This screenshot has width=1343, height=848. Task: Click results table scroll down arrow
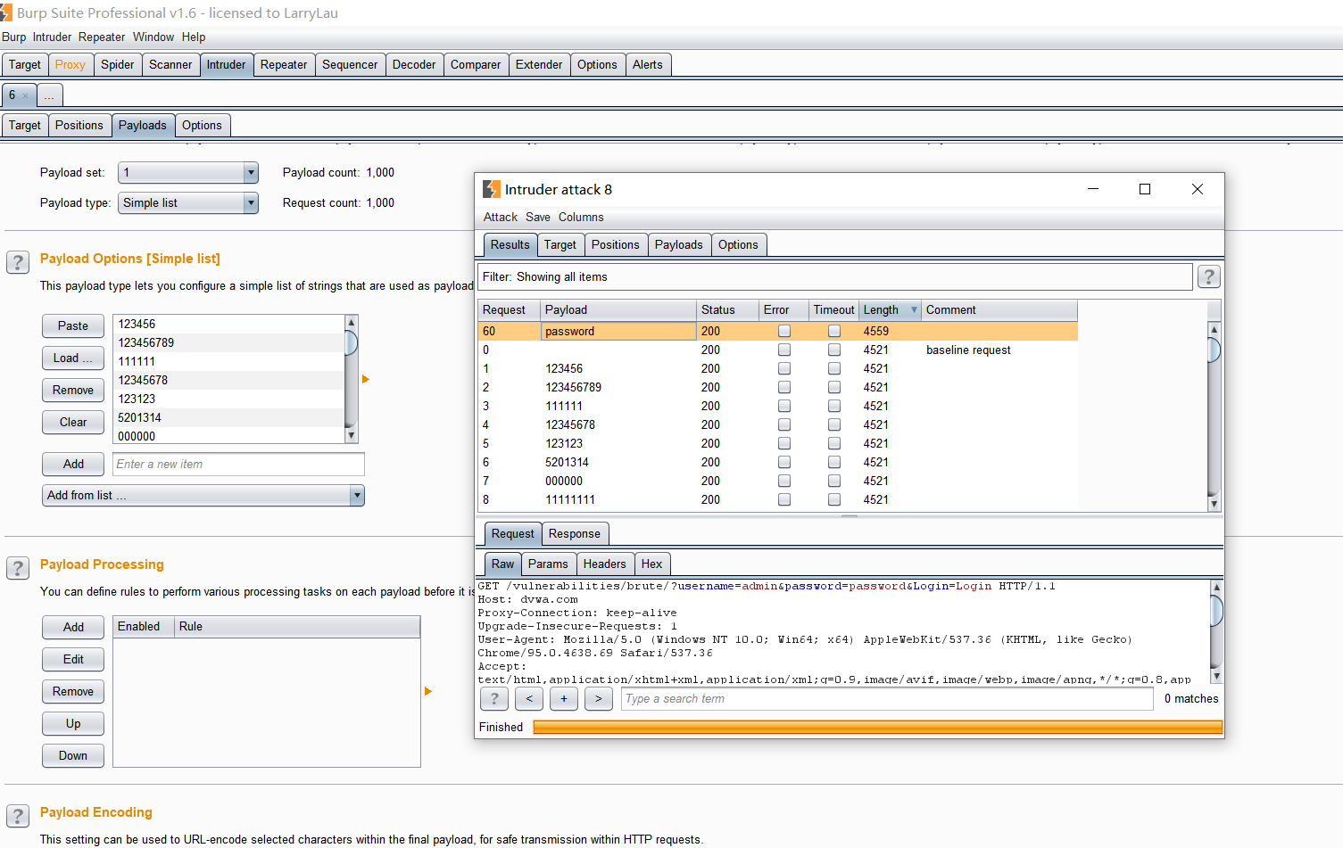(x=1214, y=504)
